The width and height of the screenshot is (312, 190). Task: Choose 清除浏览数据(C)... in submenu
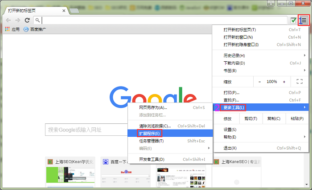[170, 126]
